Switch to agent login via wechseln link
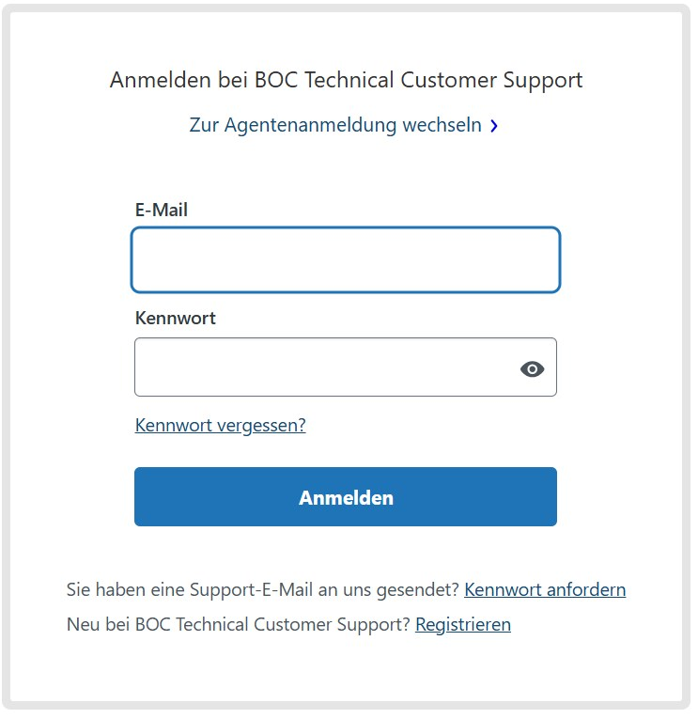This screenshot has height=719, width=698. click(344, 125)
